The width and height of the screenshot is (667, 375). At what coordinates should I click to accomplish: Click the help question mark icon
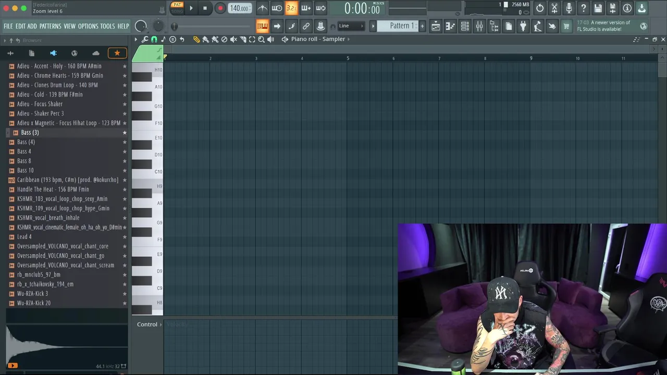click(584, 8)
